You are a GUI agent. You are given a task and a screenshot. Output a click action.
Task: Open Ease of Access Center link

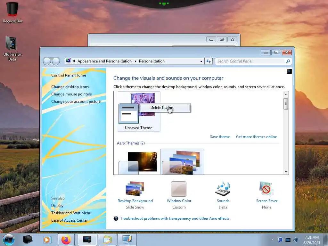pyautogui.click(x=70, y=220)
